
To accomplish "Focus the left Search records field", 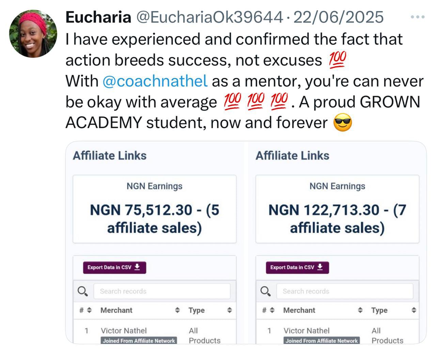I will [x=162, y=291].
